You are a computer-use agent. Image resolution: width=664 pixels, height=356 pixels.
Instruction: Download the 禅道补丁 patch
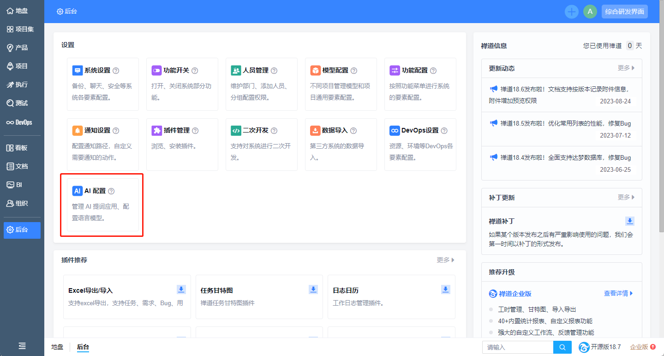(630, 221)
